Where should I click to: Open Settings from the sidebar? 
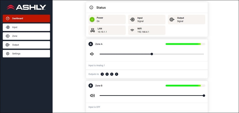(x=26, y=54)
